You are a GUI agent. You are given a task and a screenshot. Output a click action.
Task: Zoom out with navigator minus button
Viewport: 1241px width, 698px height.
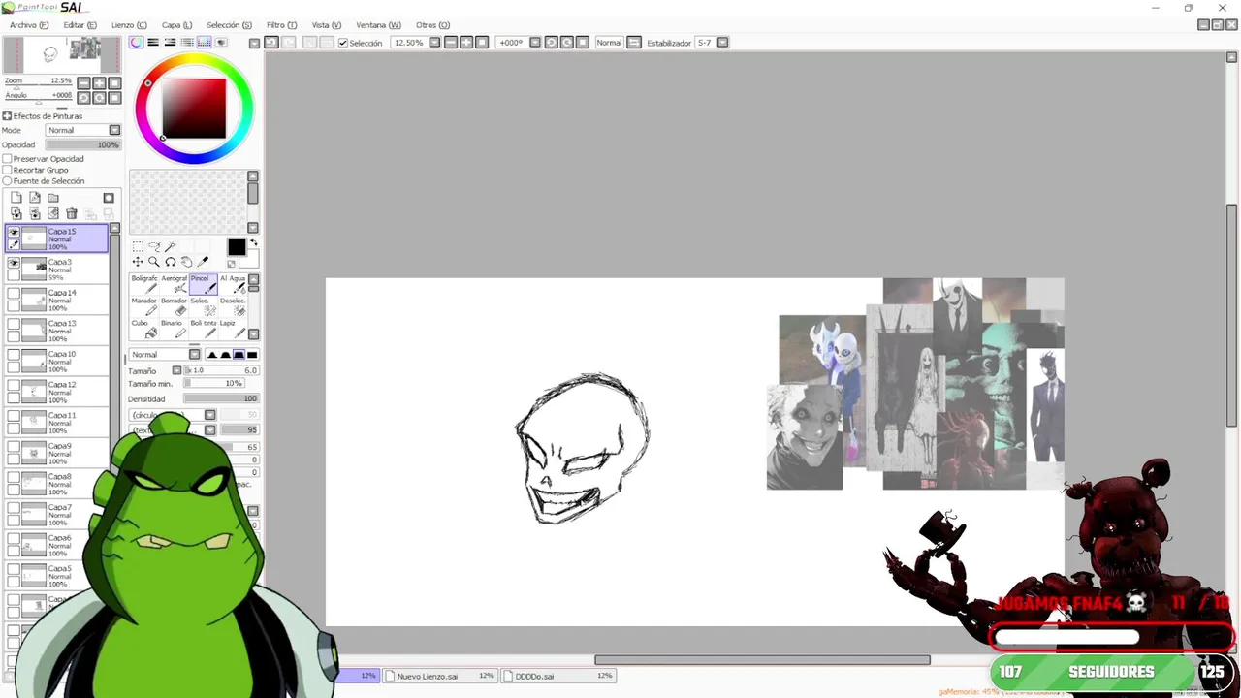84,83
